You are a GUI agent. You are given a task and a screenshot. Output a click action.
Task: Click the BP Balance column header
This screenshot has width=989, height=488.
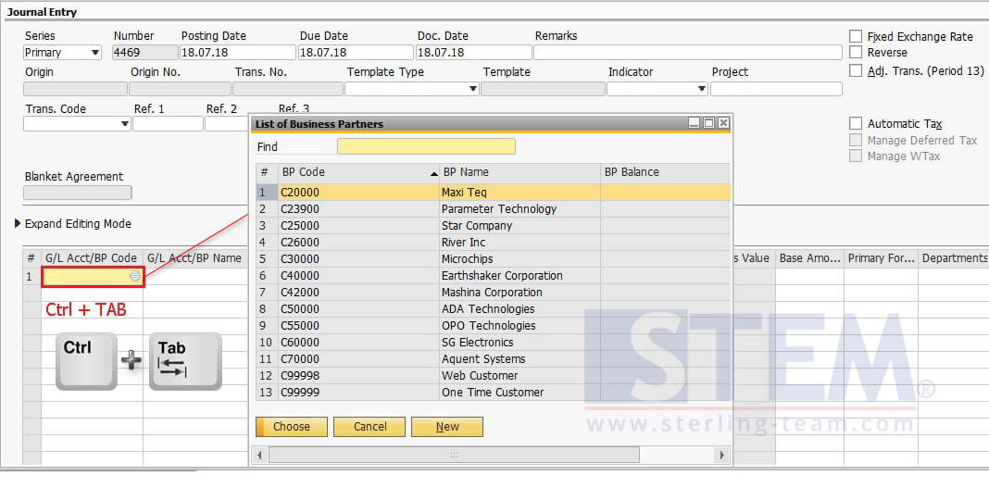666,173
